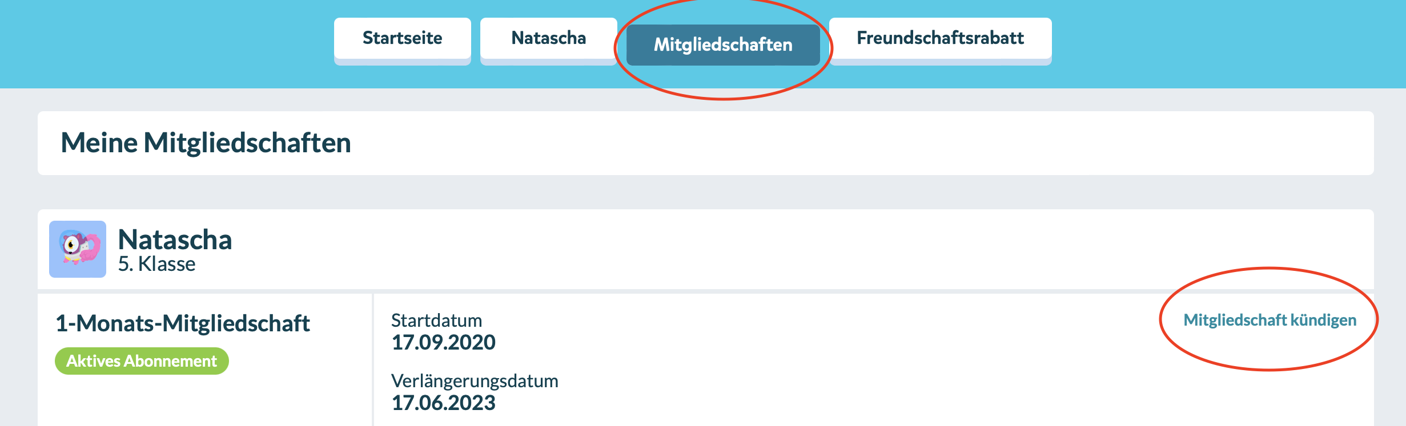Click the renewal date 17.06.2023
Screen dimensions: 1406x426
pyautogui.click(x=443, y=403)
